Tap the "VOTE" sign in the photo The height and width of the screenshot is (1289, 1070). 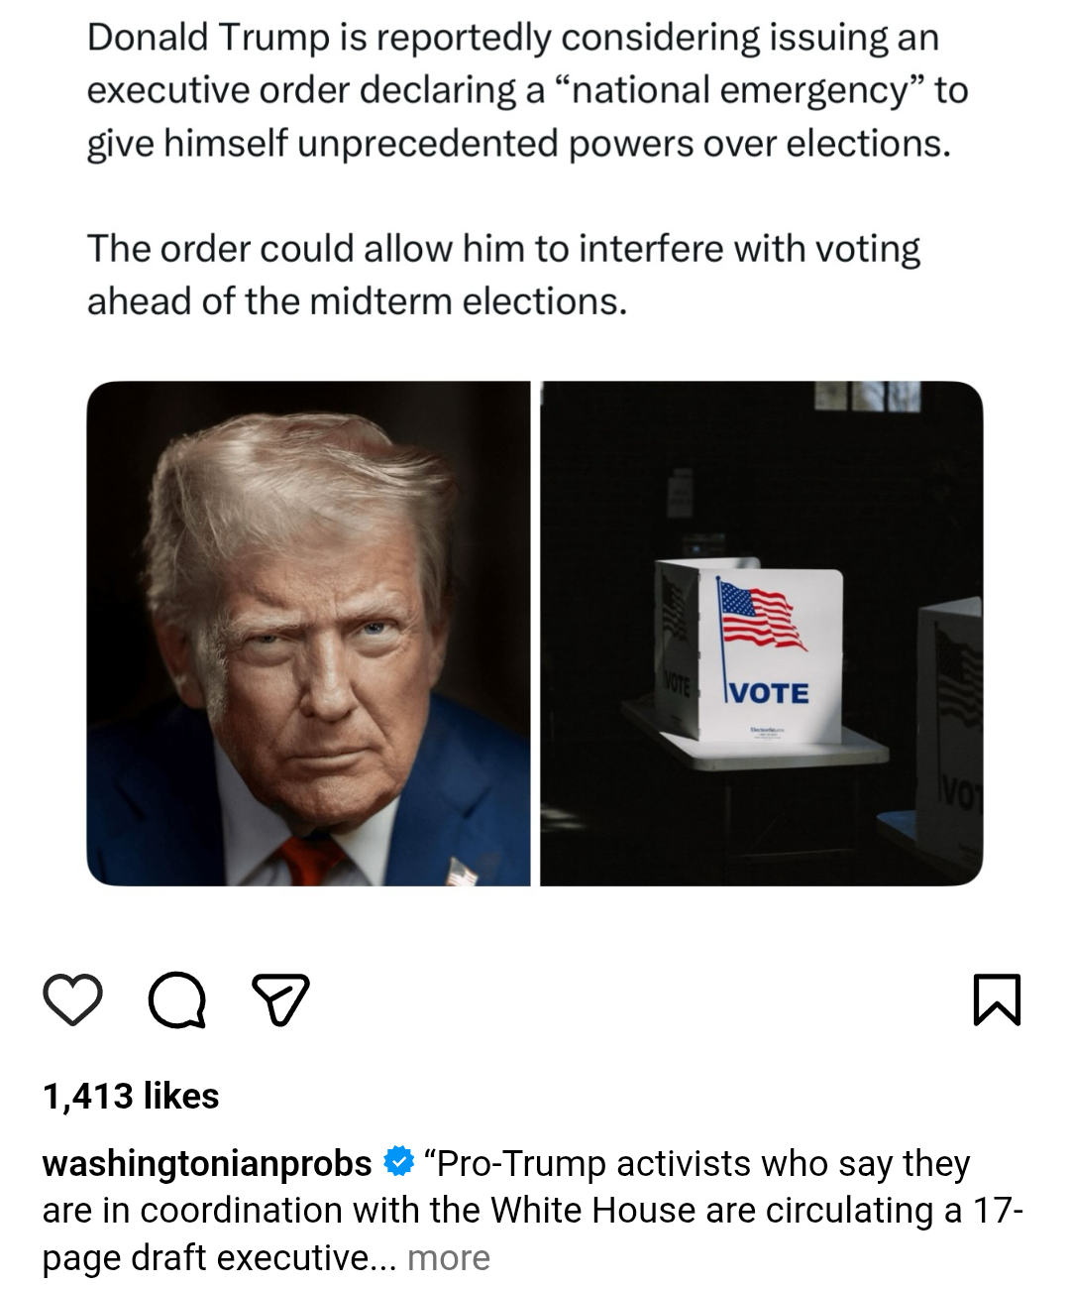(769, 693)
